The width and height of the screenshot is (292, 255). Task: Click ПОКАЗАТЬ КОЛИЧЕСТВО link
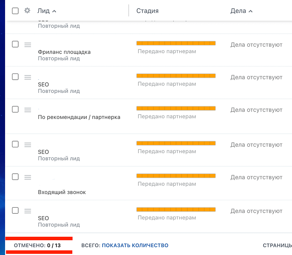click(x=135, y=245)
